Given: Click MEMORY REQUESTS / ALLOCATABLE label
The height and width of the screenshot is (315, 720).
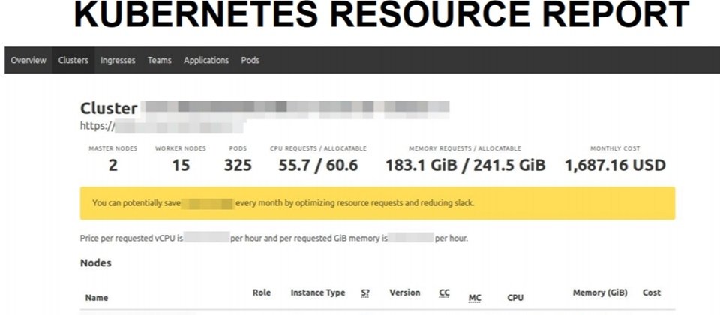Looking at the screenshot, I should click(465, 148).
